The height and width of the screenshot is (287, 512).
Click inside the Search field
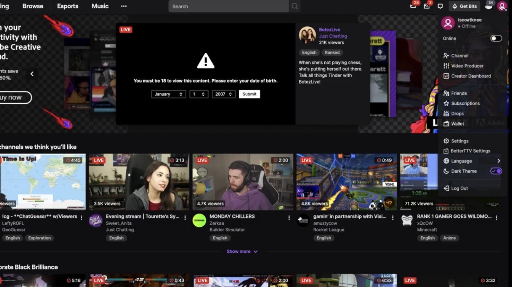(228, 6)
